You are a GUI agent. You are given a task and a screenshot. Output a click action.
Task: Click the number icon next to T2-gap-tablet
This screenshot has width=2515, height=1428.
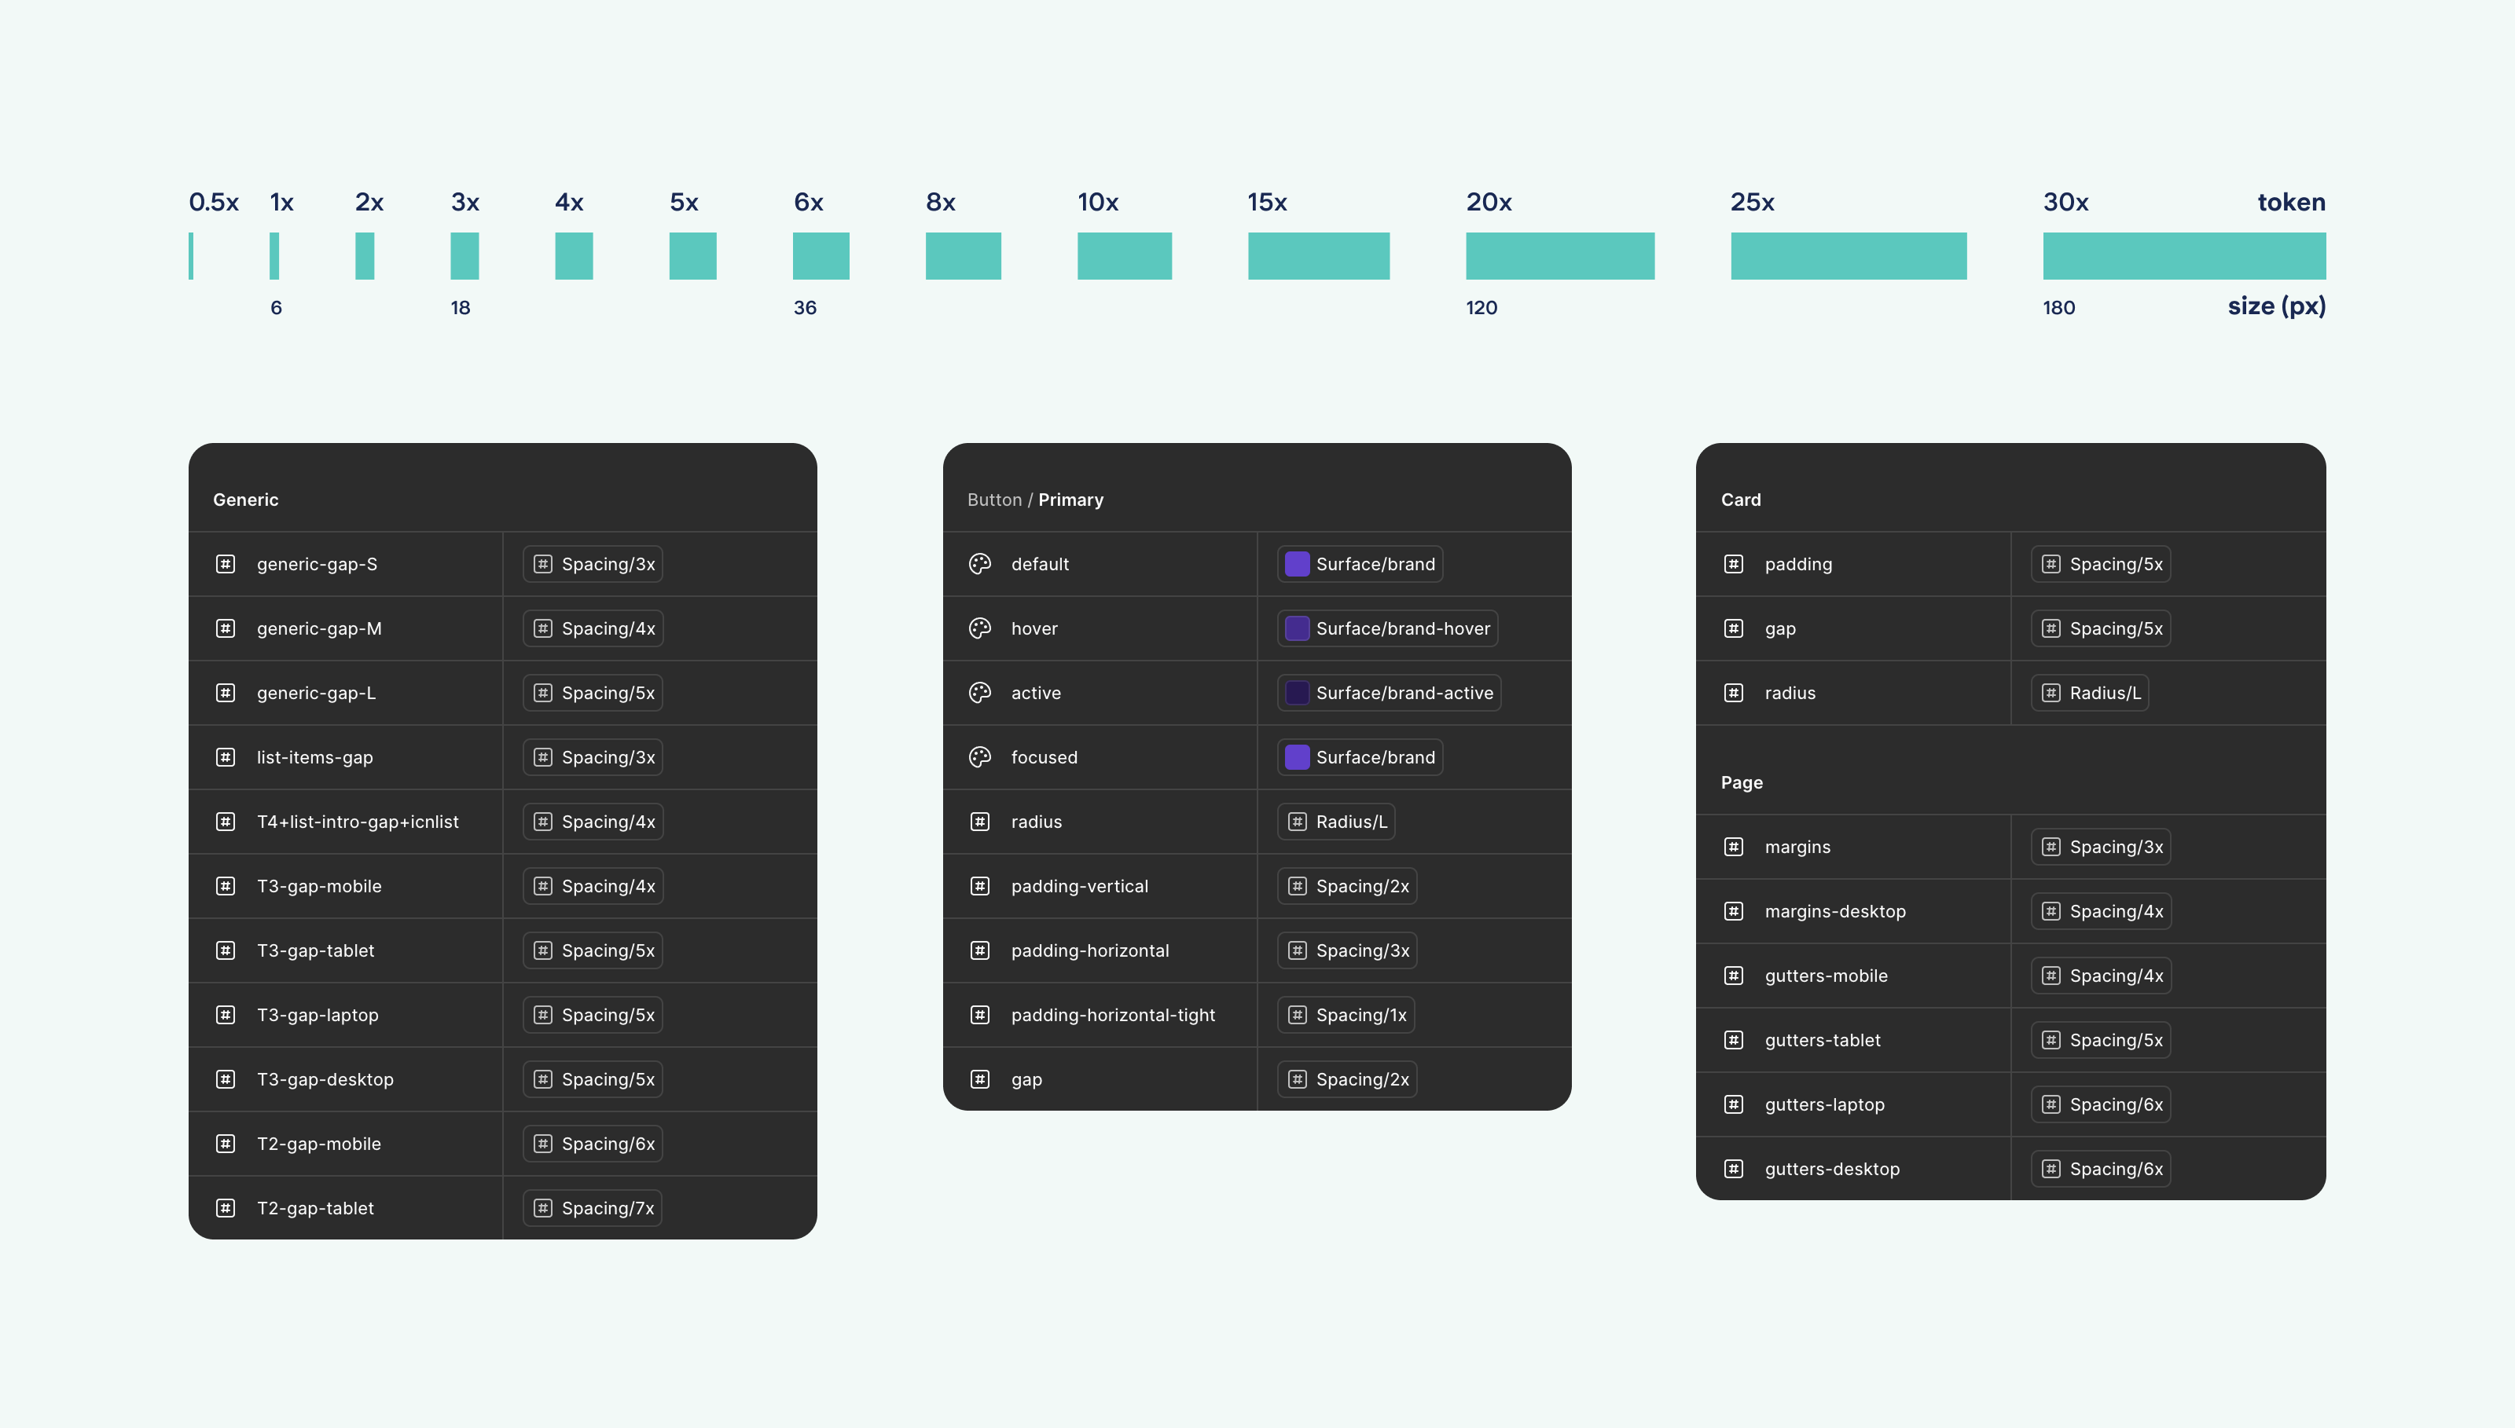[226, 1208]
